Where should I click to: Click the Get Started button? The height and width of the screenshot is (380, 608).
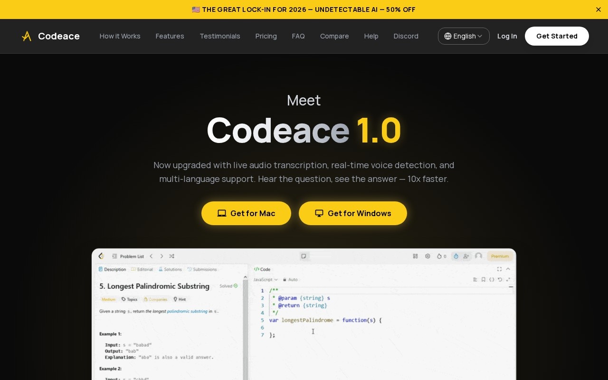click(557, 36)
